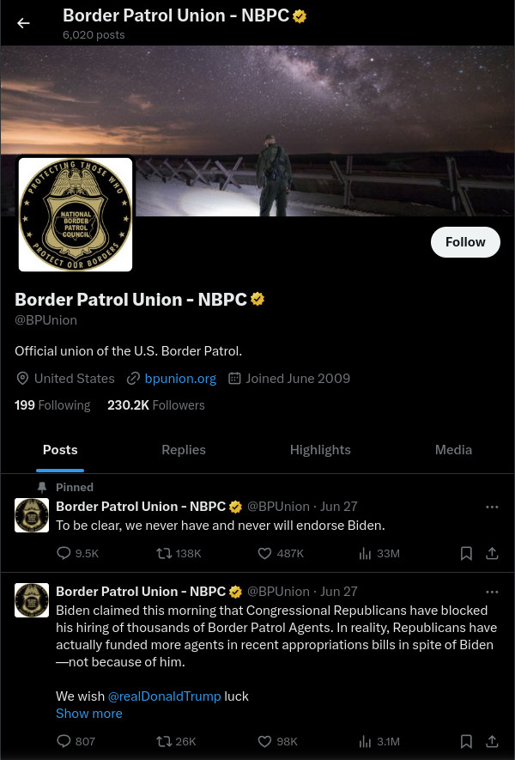Screen dimensions: 515x760
Task: Open more options menu on second post
Action: point(492,592)
